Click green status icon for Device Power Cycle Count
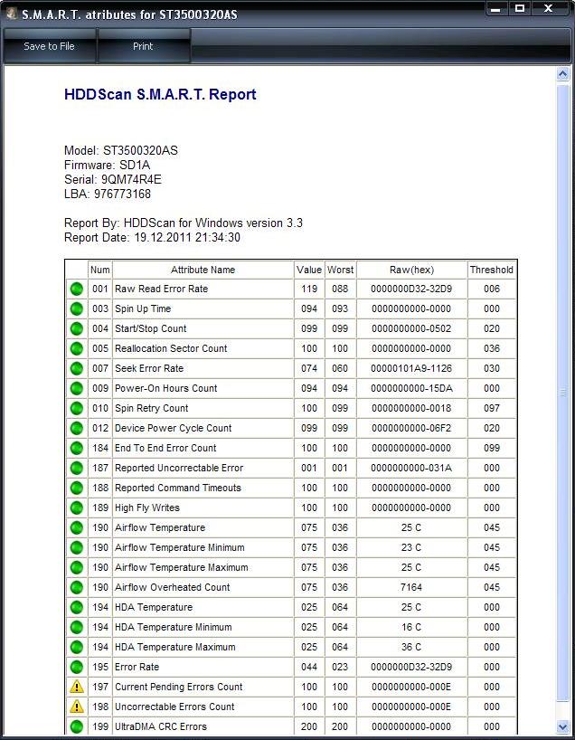Image resolution: width=575 pixels, height=740 pixels. (77, 428)
